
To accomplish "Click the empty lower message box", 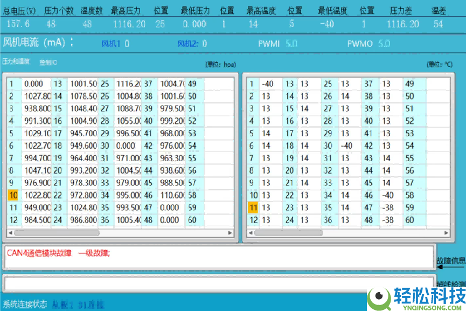I will [215, 282].
